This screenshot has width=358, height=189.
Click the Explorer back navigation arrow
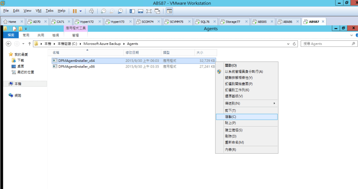8,44
